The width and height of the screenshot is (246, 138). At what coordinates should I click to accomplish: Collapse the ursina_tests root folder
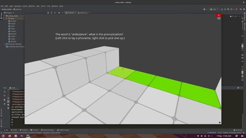point(4,16)
